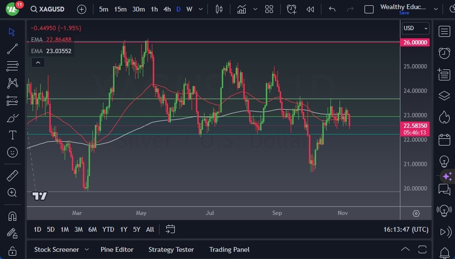Viewport: 455px width, 259px height.
Task: Switch to the Pine Editor tab
Action: click(117, 249)
